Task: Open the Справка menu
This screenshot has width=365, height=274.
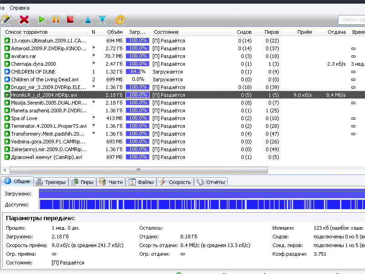Action: pos(20,8)
